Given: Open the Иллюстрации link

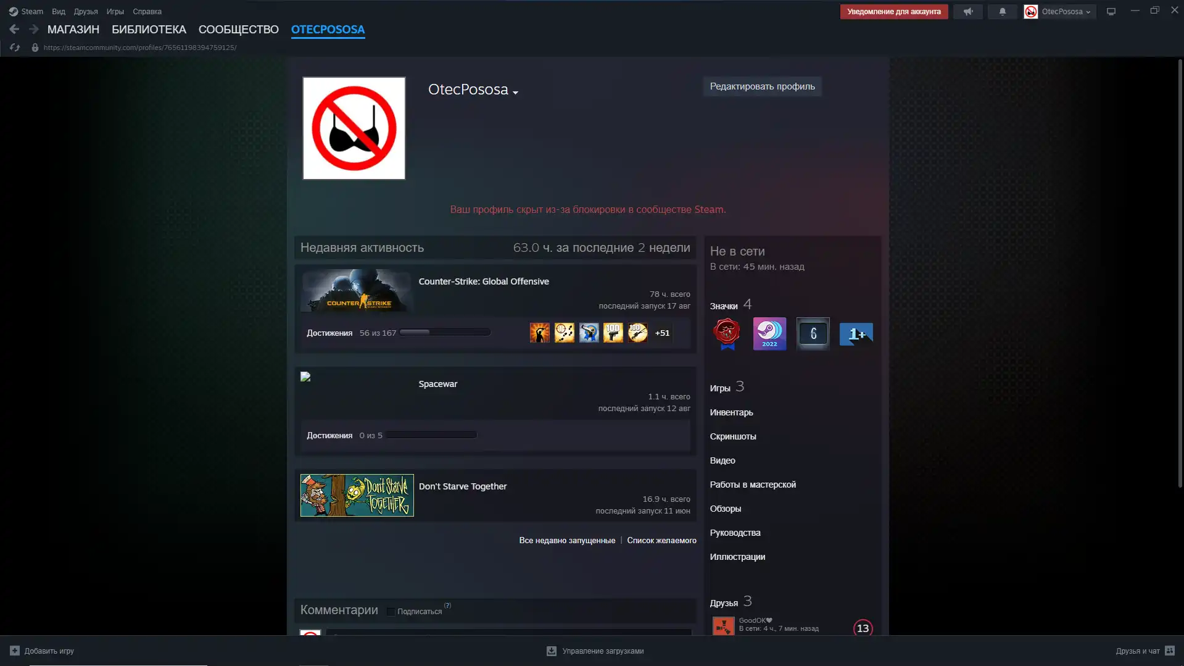Looking at the screenshot, I should tap(737, 557).
